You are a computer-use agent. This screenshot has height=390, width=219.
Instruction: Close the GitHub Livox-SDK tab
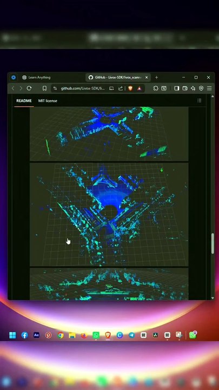pos(147,77)
